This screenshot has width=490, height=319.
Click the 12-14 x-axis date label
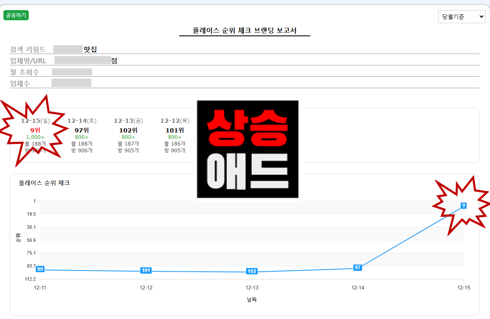point(358,287)
